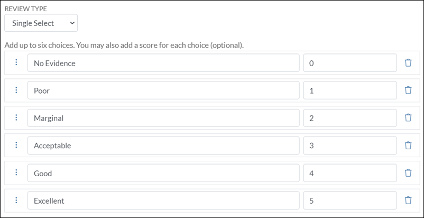Screen dimensions: 424x218
Task: Focus the Excellent choice text field
Action: tap(163, 201)
